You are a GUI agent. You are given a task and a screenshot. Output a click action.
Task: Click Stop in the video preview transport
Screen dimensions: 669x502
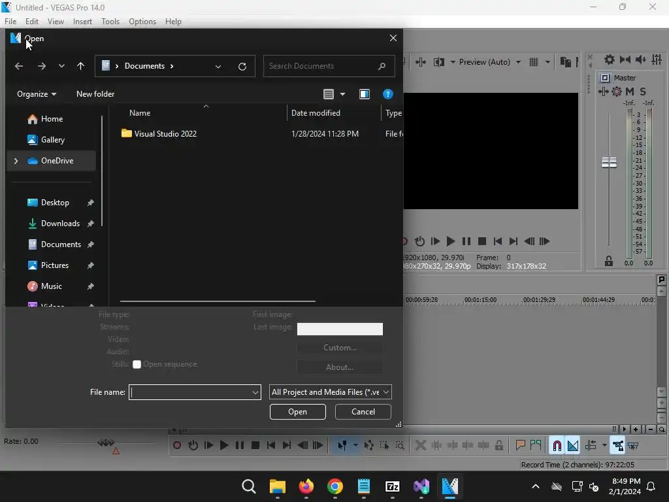click(482, 241)
